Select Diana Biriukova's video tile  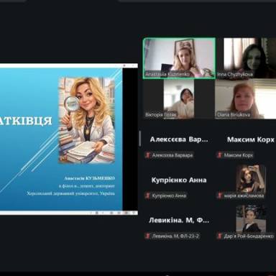246,99
